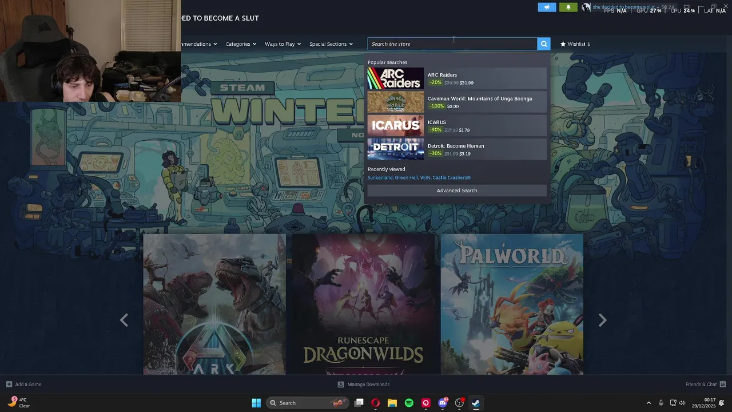This screenshot has width=732, height=412.
Task: Click the Manage Downloads icon
Action: (341, 385)
